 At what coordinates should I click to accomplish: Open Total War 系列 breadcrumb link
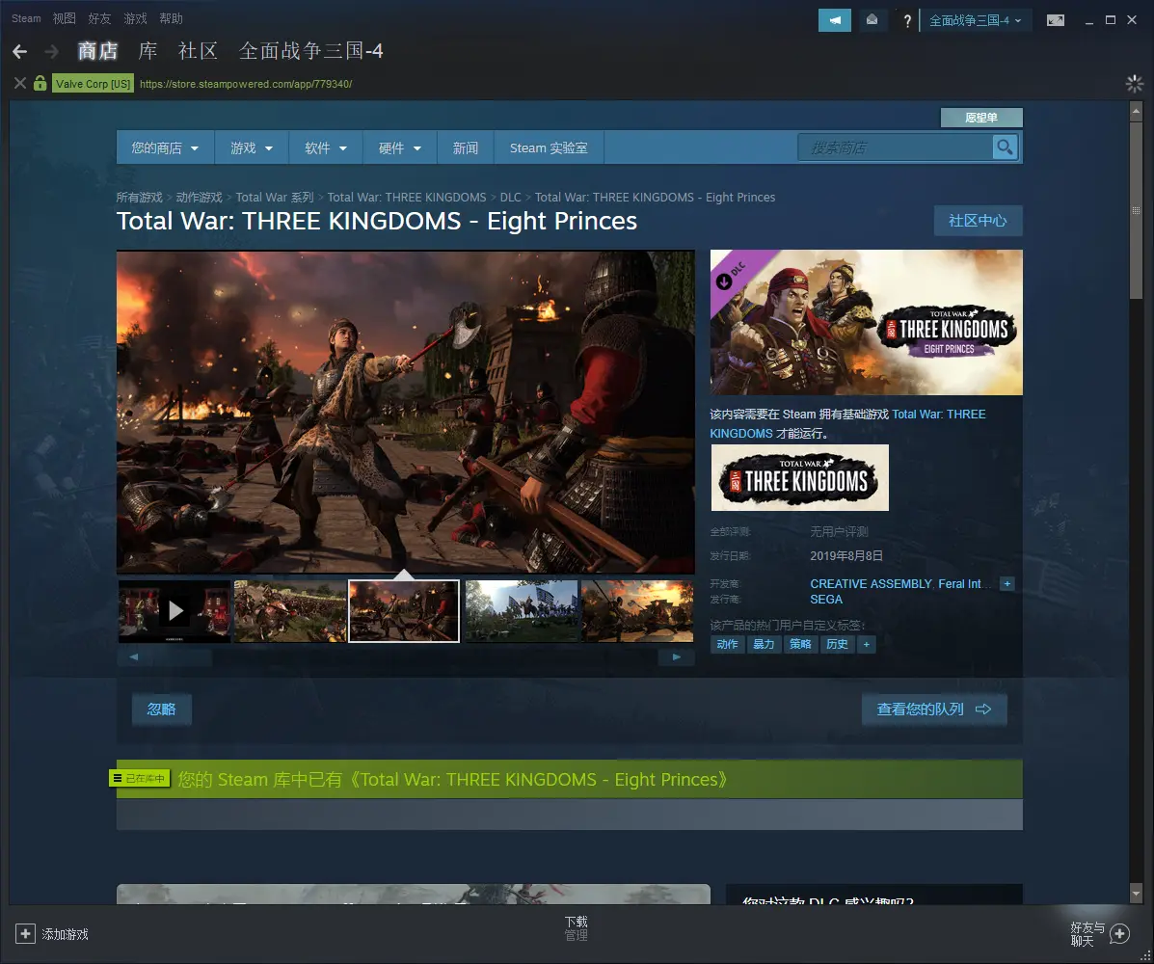275,198
